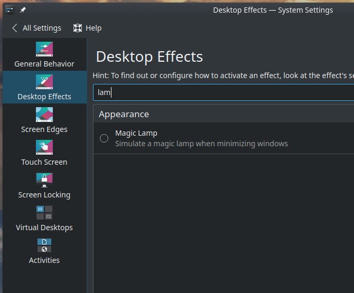Click the Appearance category header
The image size is (354, 293).
124,114
